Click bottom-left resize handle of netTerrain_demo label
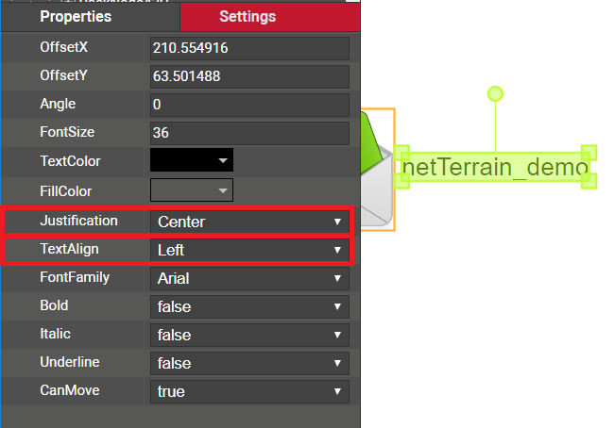This screenshot has height=428, width=615. pos(402,182)
